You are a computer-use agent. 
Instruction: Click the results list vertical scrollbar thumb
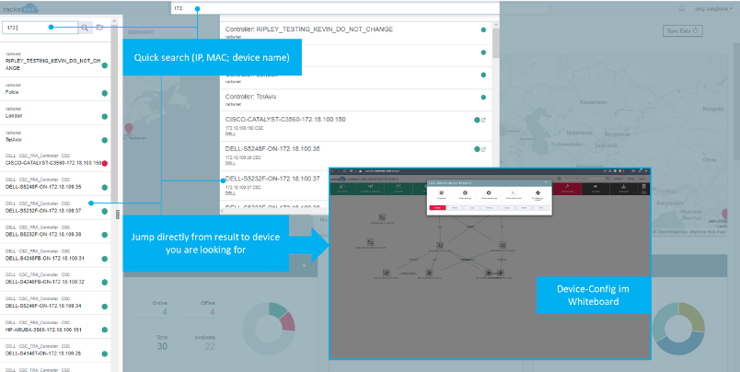point(495,43)
